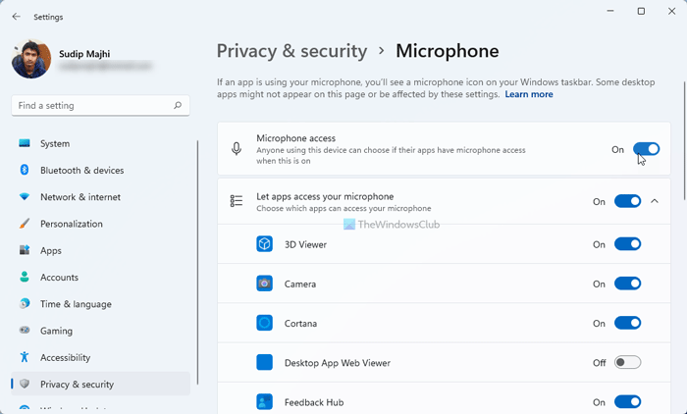Turn off the Microphone access toggle
Image resolution: width=687 pixels, height=414 pixels.
pyautogui.click(x=646, y=149)
